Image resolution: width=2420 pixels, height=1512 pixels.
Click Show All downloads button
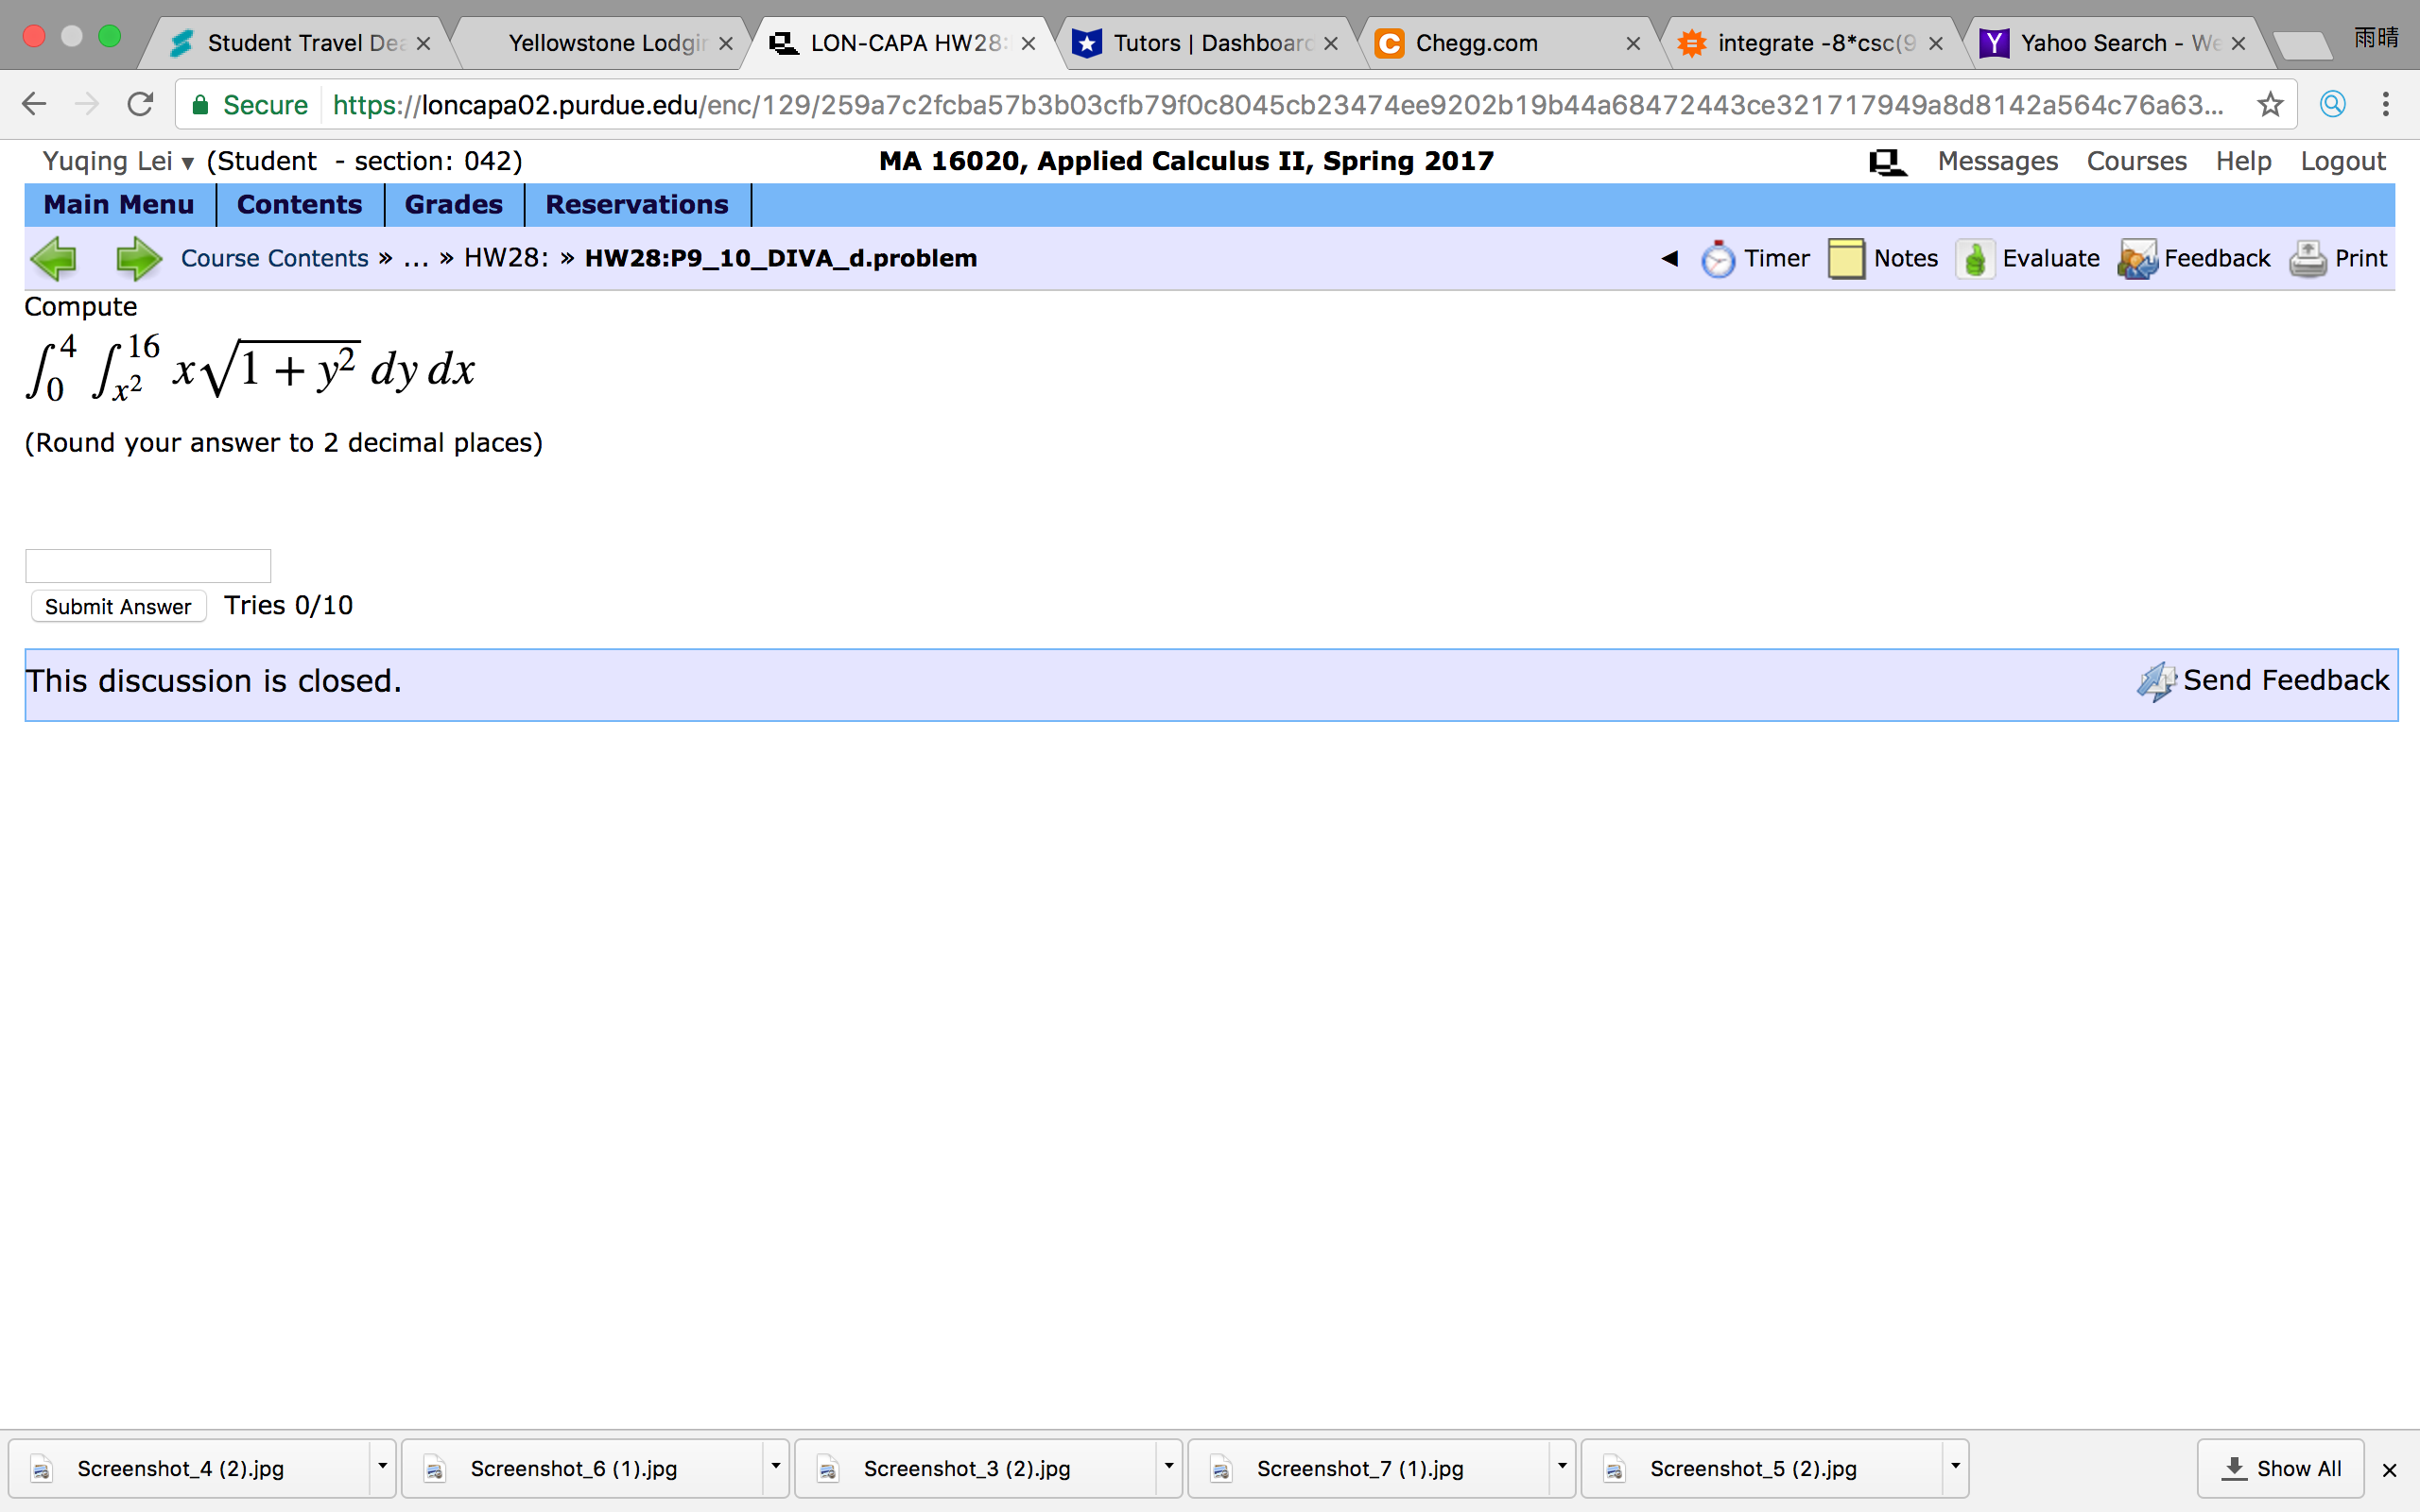2280,1468
